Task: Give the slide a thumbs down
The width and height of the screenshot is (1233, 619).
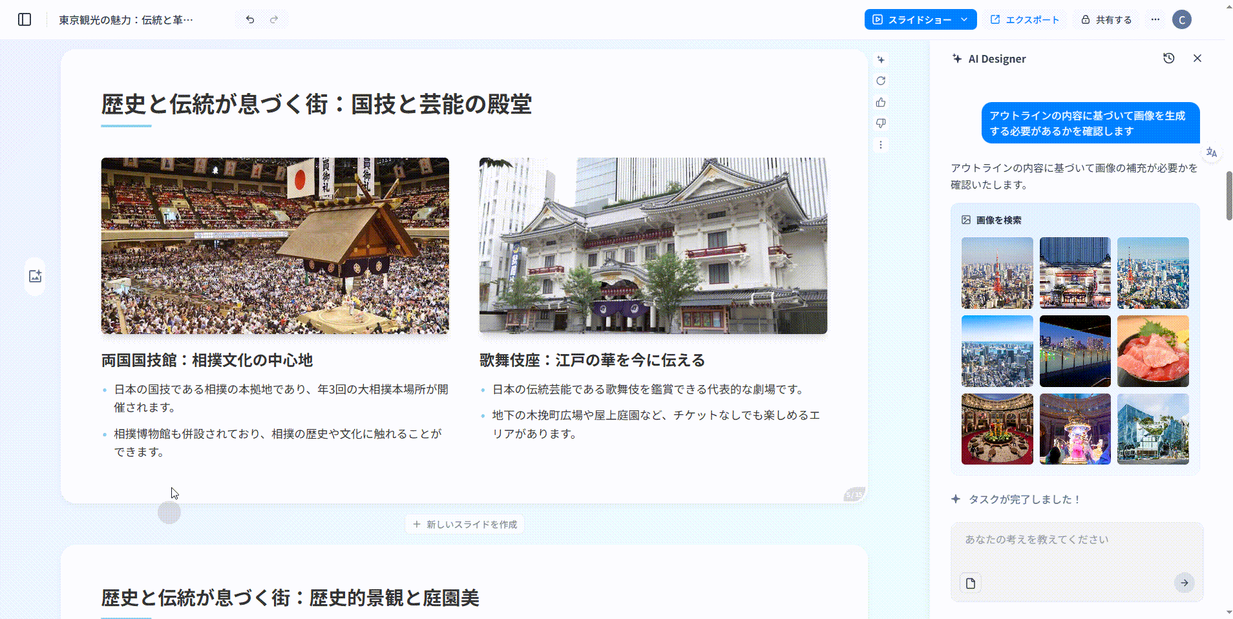Action: point(881,123)
